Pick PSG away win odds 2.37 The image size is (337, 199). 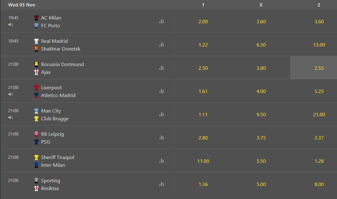319,138
